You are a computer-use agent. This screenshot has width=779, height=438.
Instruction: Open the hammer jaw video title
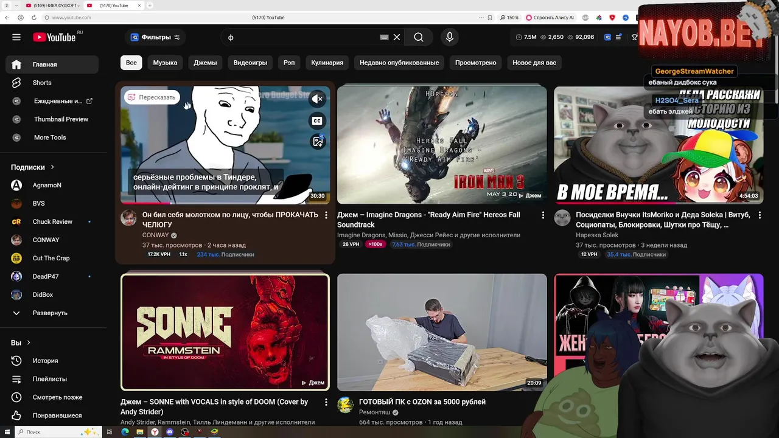point(230,220)
